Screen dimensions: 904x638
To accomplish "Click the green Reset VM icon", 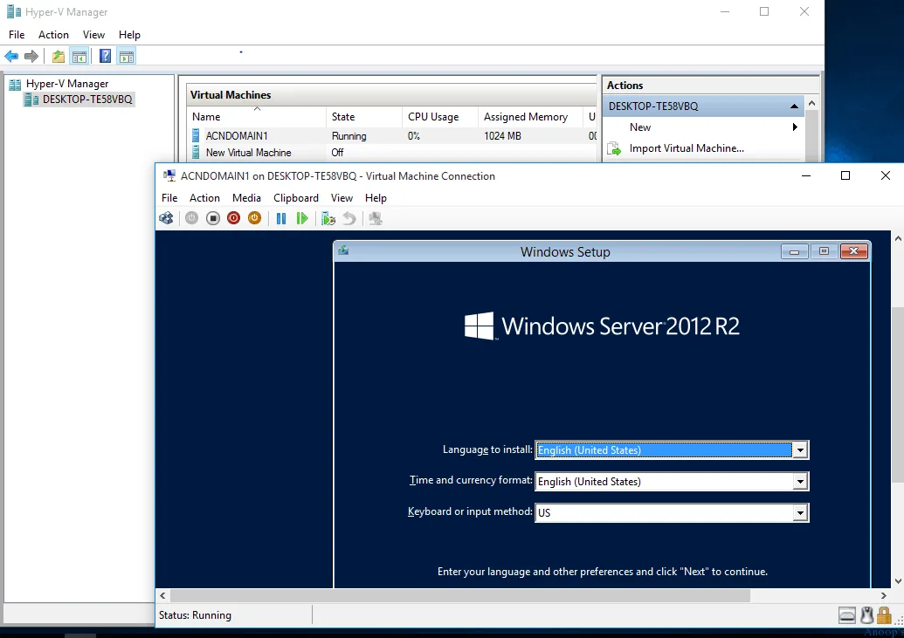I will coord(302,218).
